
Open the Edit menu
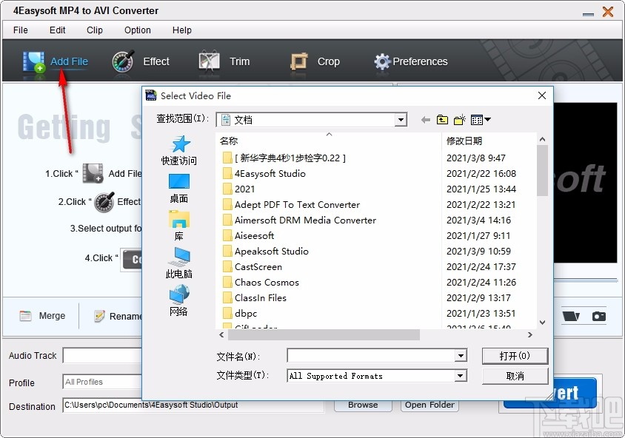pos(57,30)
